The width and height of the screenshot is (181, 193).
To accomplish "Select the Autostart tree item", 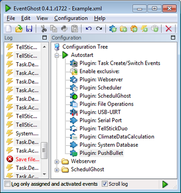I will [x=82, y=55].
